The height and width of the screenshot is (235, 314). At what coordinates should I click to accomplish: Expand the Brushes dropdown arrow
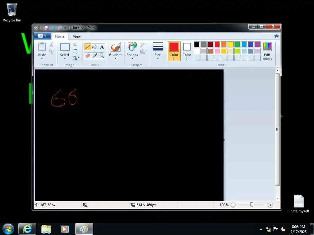click(x=115, y=58)
